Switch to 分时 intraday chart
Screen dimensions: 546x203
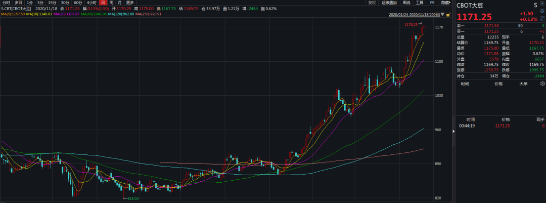coord(6,3)
